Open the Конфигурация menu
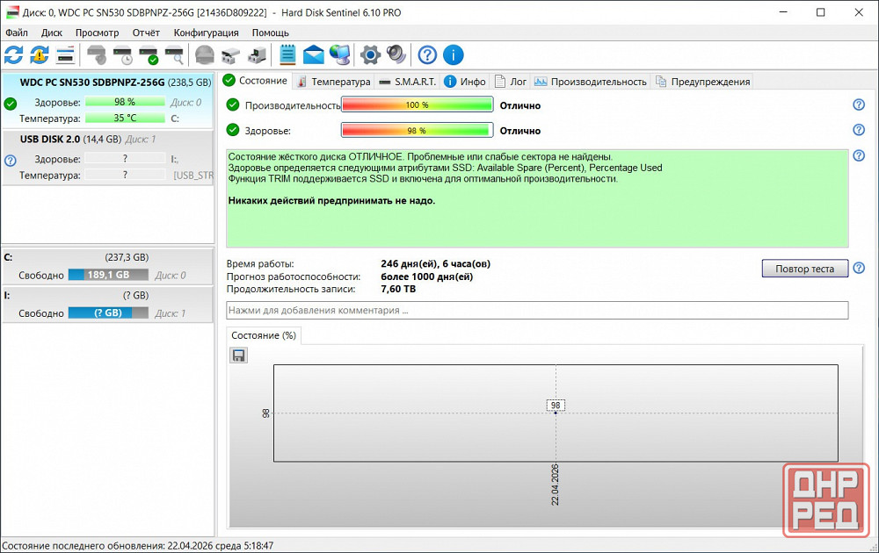 (x=206, y=32)
